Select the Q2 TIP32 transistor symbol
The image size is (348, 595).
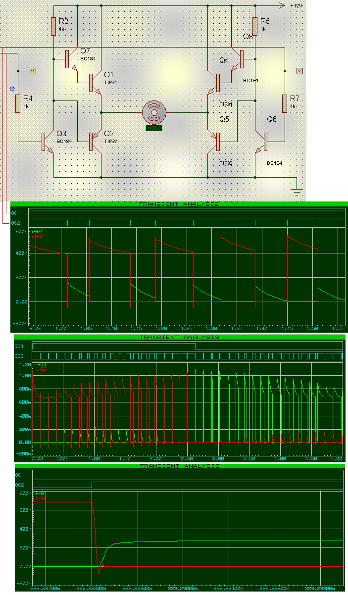coord(96,143)
